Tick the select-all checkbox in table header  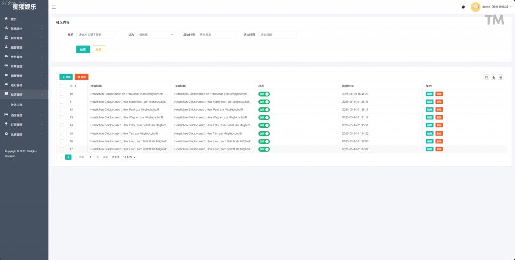click(x=62, y=86)
